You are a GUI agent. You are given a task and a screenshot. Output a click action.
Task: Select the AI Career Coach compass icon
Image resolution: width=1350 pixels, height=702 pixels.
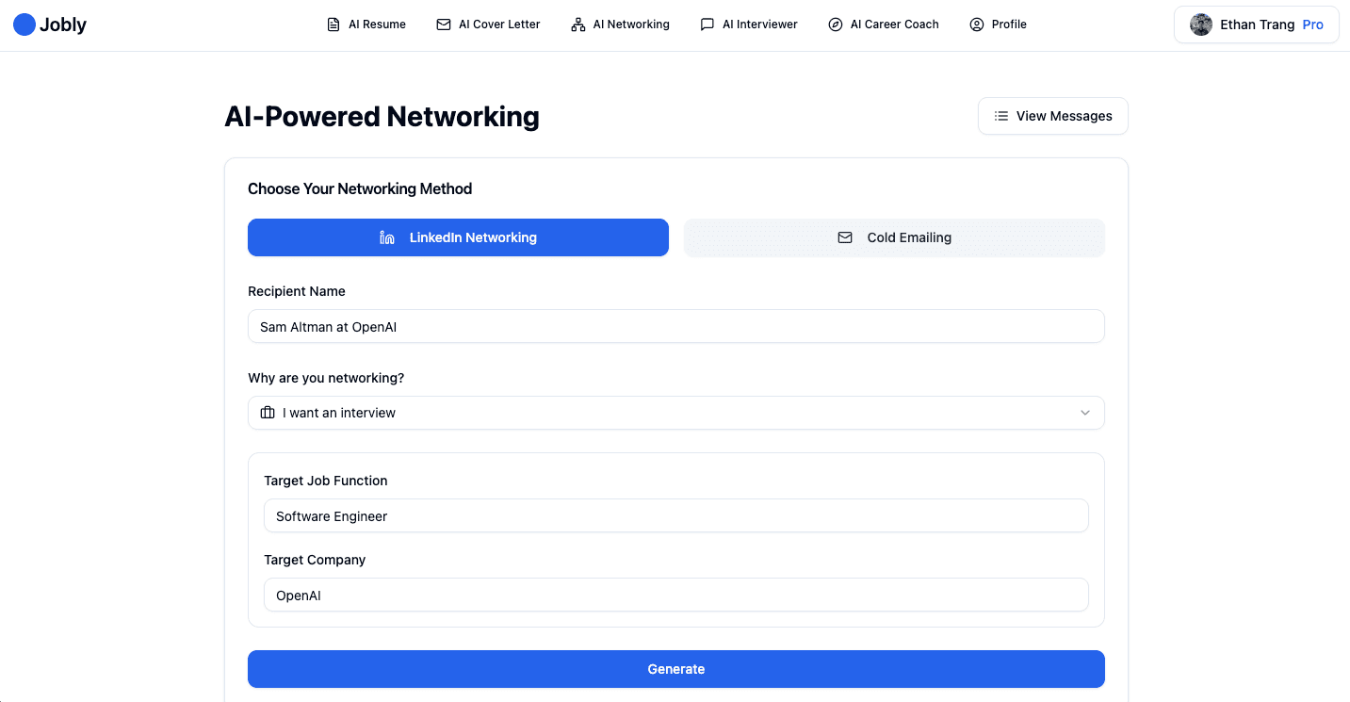tap(835, 24)
